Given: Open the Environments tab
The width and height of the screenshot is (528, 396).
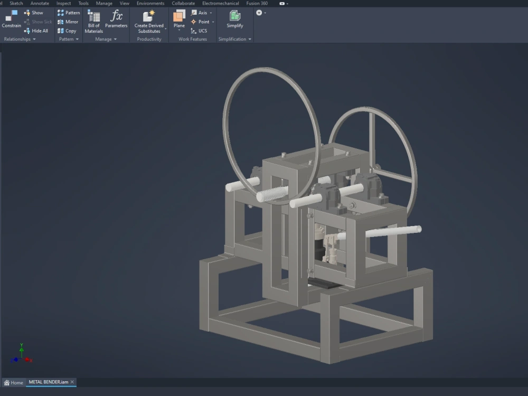Looking at the screenshot, I should pos(150,3).
